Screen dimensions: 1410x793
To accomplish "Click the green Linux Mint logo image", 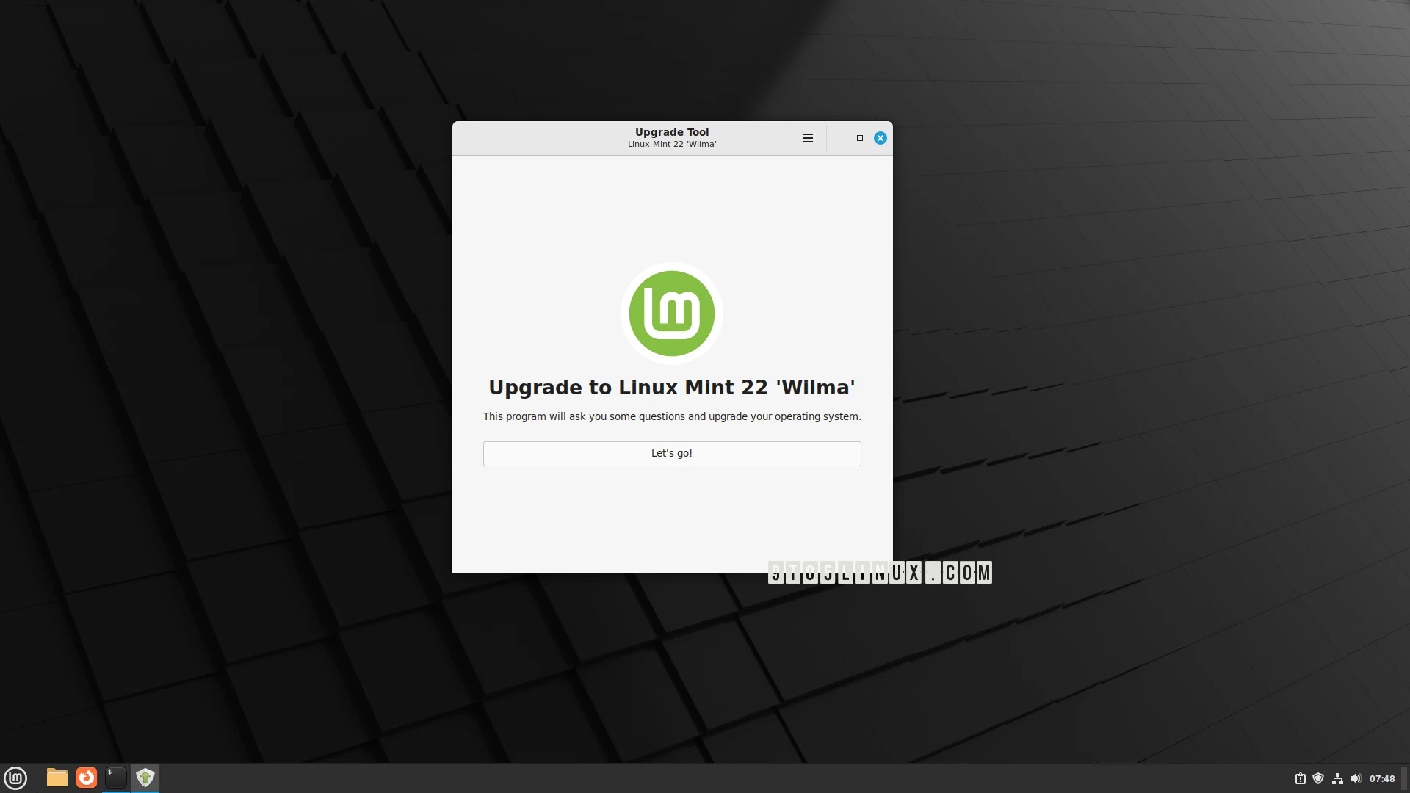I will click(671, 314).
